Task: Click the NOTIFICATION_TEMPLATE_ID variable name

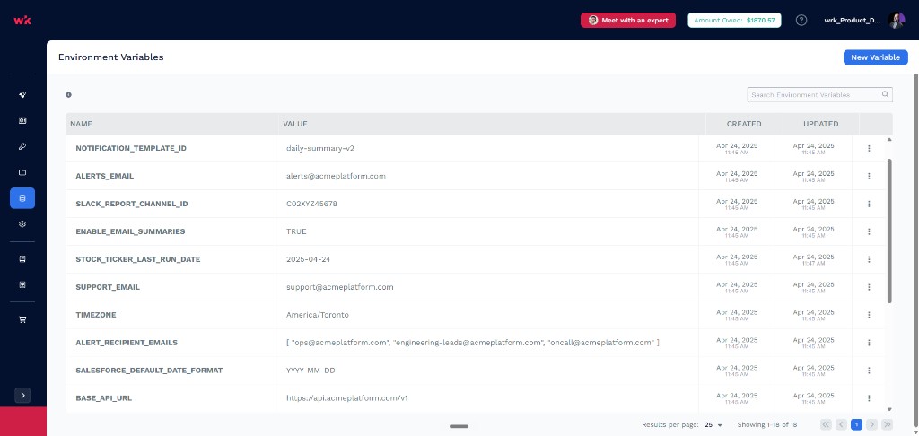Action: 131,148
